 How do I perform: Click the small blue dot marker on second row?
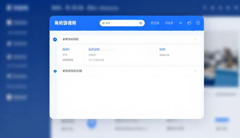pyautogui.click(x=55, y=71)
